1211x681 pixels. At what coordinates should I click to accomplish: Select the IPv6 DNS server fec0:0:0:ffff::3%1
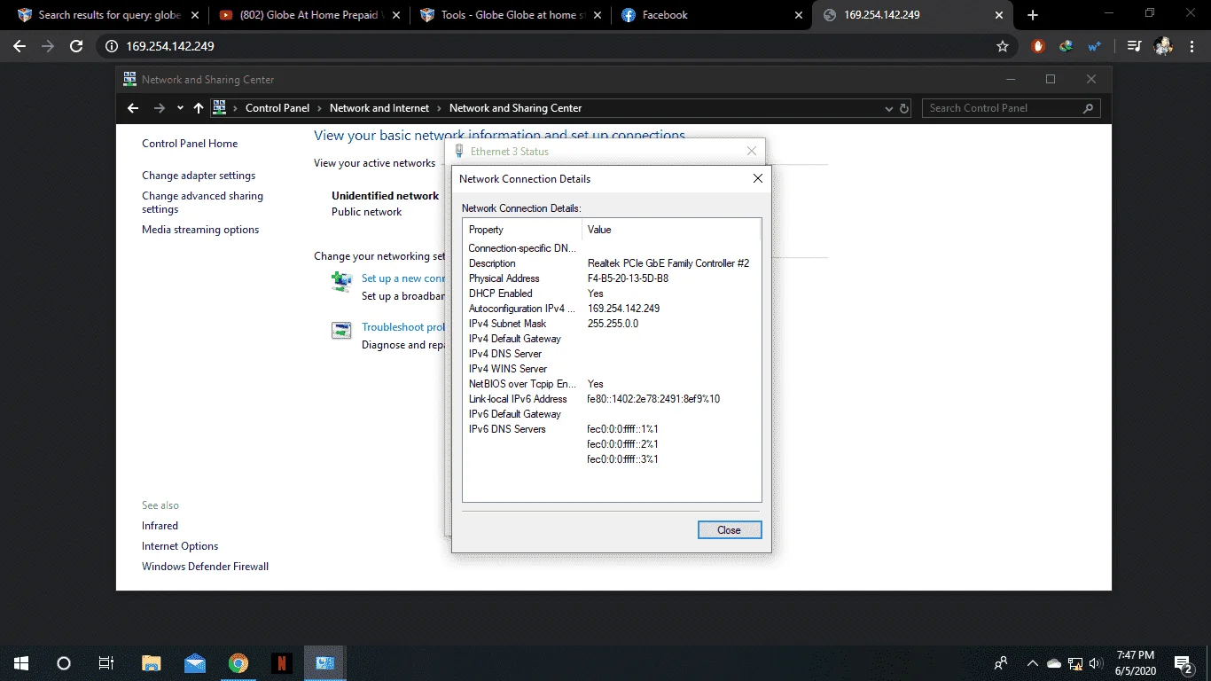click(622, 459)
